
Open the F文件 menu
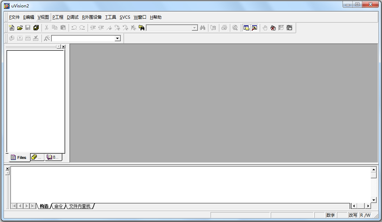(14, 17)
